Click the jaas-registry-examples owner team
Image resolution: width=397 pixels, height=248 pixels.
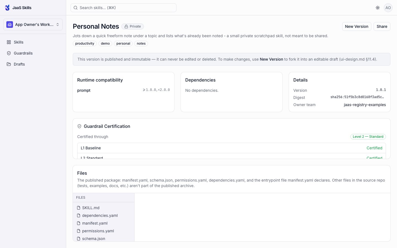[x=365, y=105]
